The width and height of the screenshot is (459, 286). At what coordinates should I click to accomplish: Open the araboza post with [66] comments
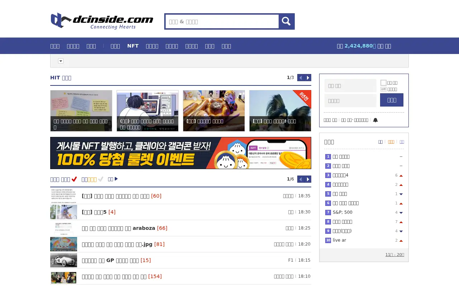124,228
